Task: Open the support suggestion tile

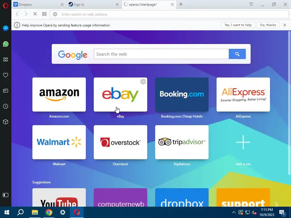Action: pos(243,198)
